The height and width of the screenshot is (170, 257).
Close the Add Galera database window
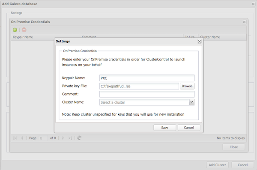pos(253,4)
